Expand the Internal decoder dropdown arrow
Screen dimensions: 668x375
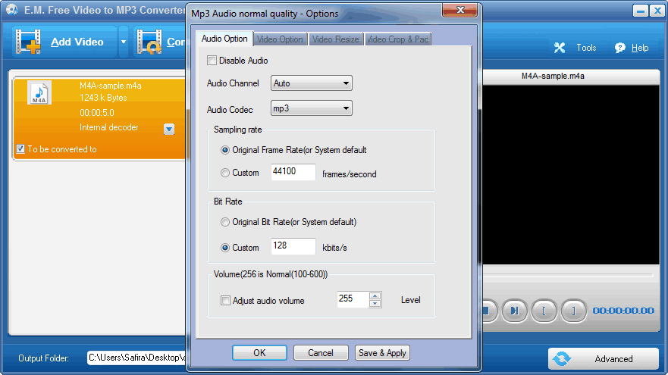[x=169, y=129]
